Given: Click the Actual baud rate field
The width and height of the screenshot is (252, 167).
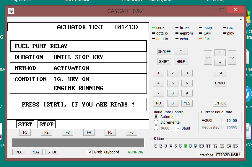Looking at the screenshot, I should click(x=230, y=120).
